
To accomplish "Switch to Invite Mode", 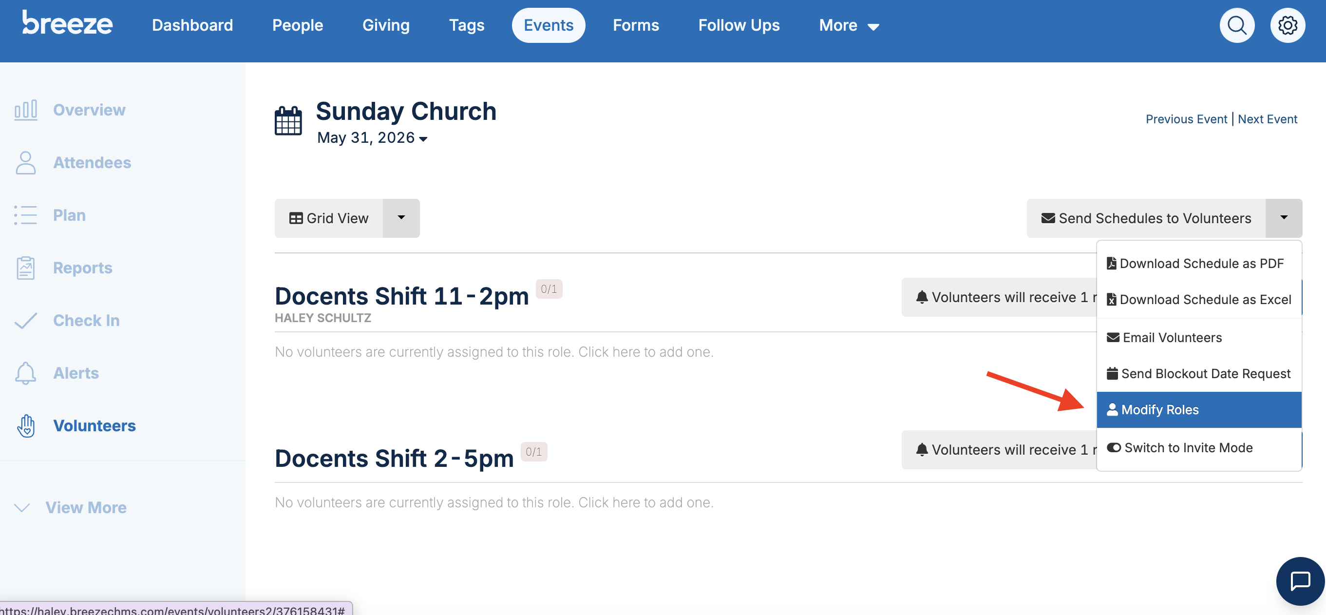I will pyautogui.click(x=1199, y=447).
